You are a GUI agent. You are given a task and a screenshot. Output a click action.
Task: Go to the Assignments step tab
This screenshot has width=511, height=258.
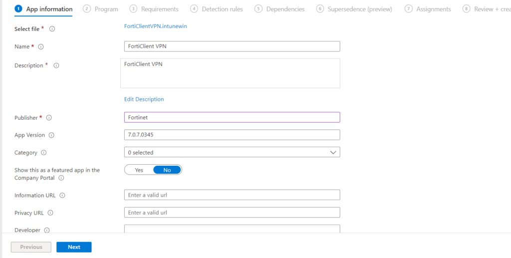428,9
